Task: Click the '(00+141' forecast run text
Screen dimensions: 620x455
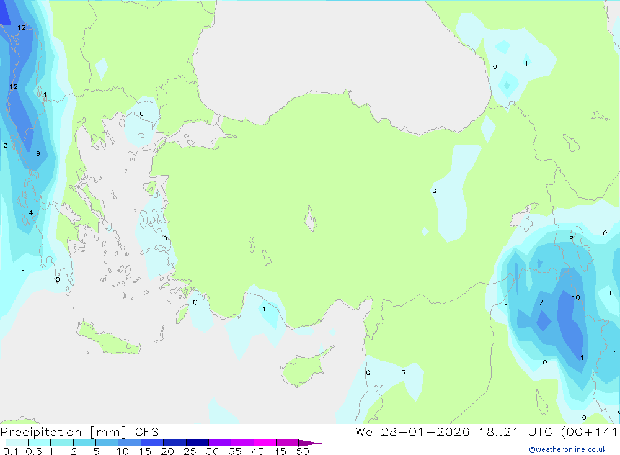Action: [x=590, y=431]
